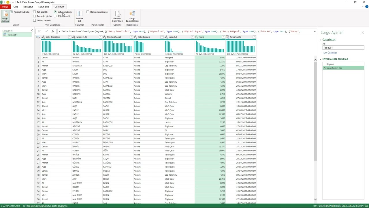Click Satış Tarihi date type icon
369x208 pixels.
click(x=228, y=37)
